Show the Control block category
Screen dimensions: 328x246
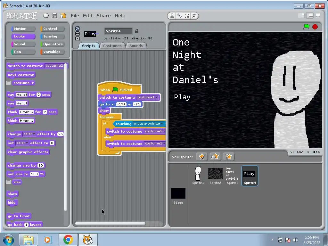tap(52, 29)
